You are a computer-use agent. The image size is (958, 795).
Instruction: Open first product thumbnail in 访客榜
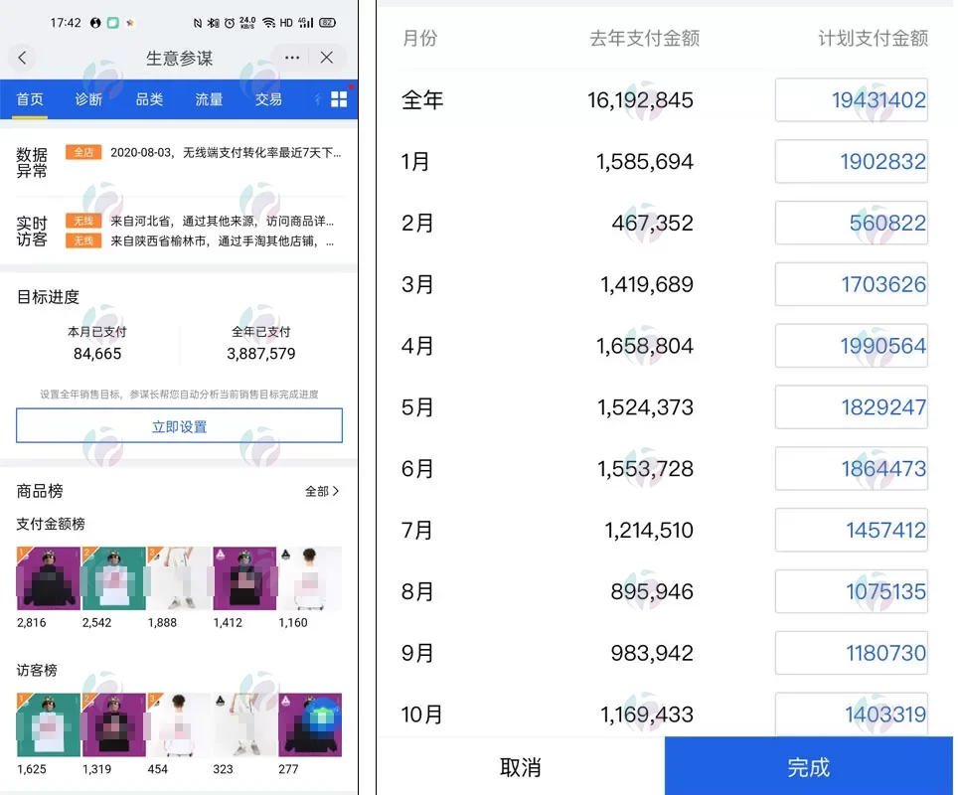pos(48,724)
